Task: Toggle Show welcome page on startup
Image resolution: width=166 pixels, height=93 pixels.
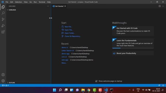Action: pos(96,81)
